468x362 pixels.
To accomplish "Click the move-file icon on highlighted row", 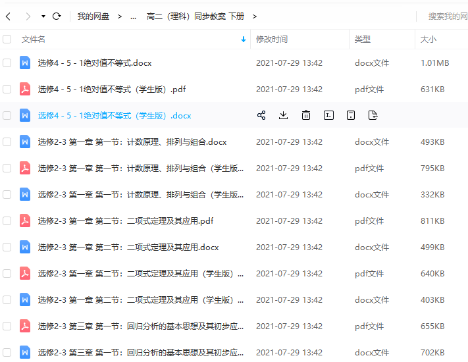I will pos(373,115).
